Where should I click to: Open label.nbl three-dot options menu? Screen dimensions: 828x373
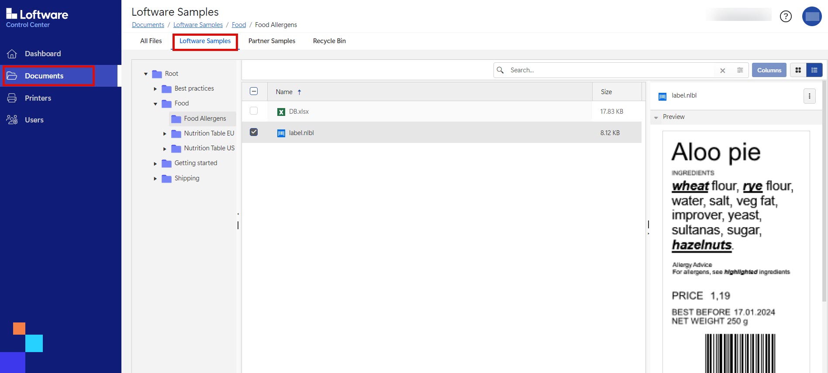809,96
